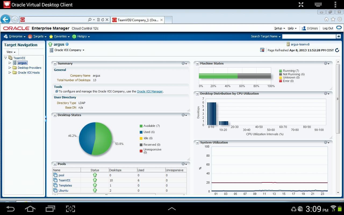Click the browser back arrow button
Viewport: 344px width, 215px height.
(x=5, y=19)
